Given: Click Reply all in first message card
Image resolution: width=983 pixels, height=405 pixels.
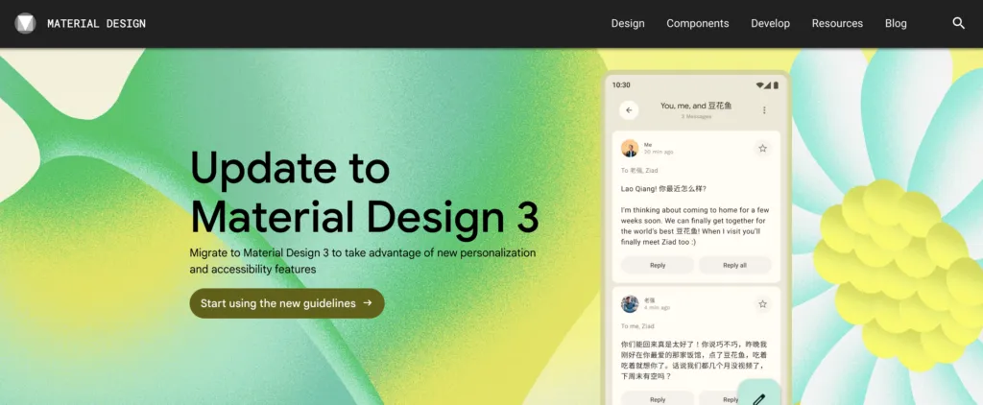Looking at the screenshot, I should pyautogui.click(x=734, y=265).
